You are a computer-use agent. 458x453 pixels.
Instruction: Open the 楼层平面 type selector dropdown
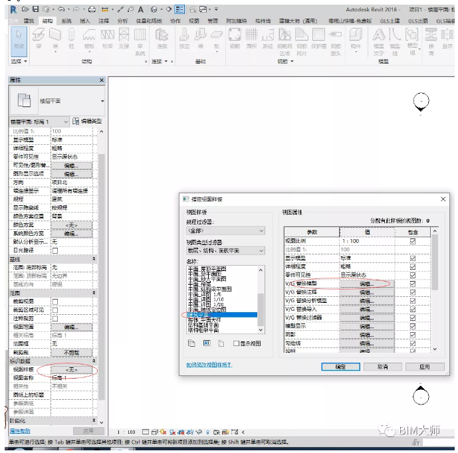57,101
